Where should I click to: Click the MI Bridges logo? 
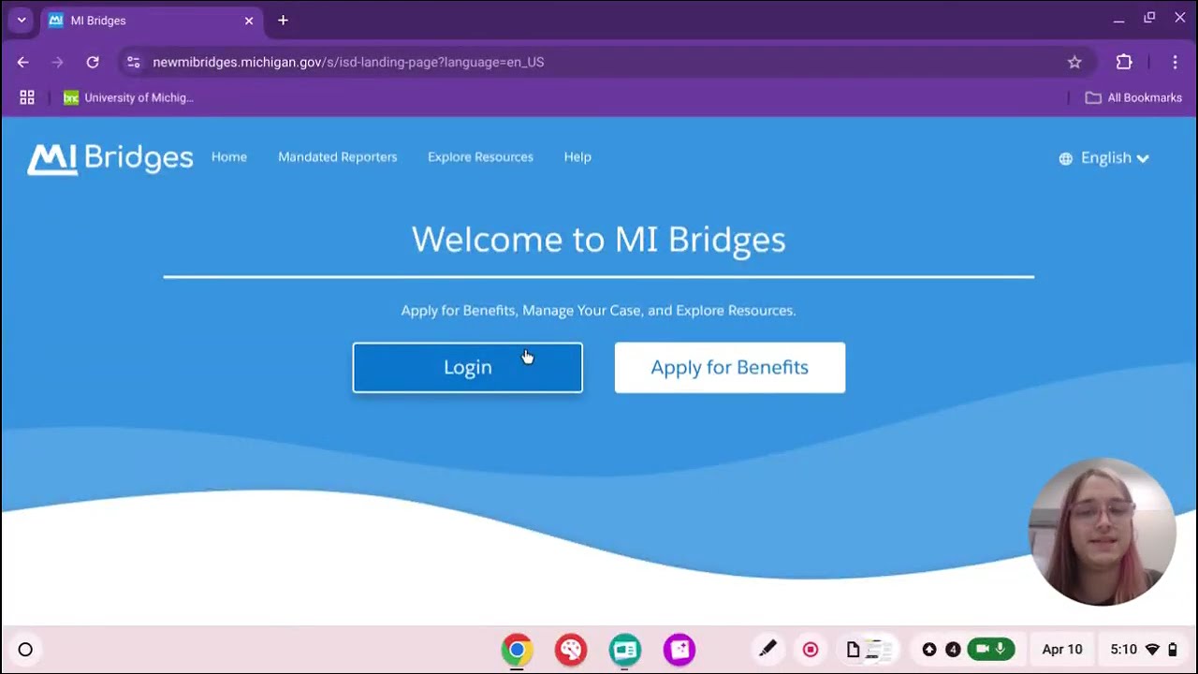point(110,158)
